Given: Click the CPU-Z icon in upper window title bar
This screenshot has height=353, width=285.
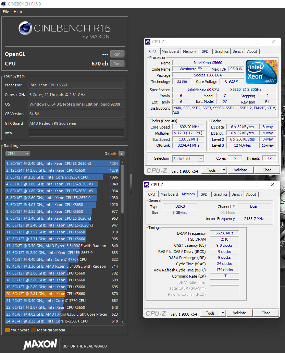Looking at the screenshot, I should (x=148, y=42).
